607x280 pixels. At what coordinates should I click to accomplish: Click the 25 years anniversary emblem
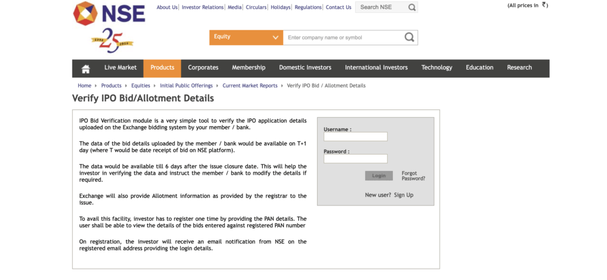112,40
